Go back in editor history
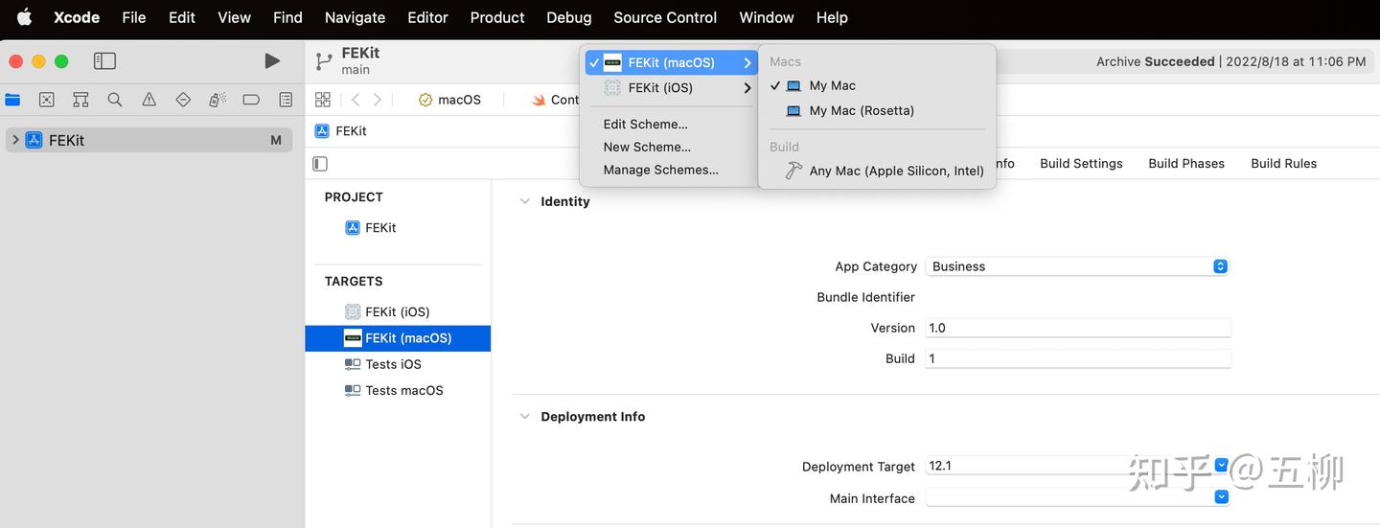The image size is (1380, 528). pos(356,100)
